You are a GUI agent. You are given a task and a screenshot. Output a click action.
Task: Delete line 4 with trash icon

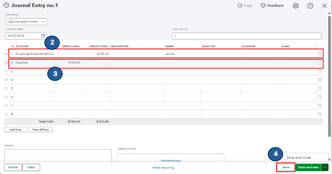click(320, 80)
